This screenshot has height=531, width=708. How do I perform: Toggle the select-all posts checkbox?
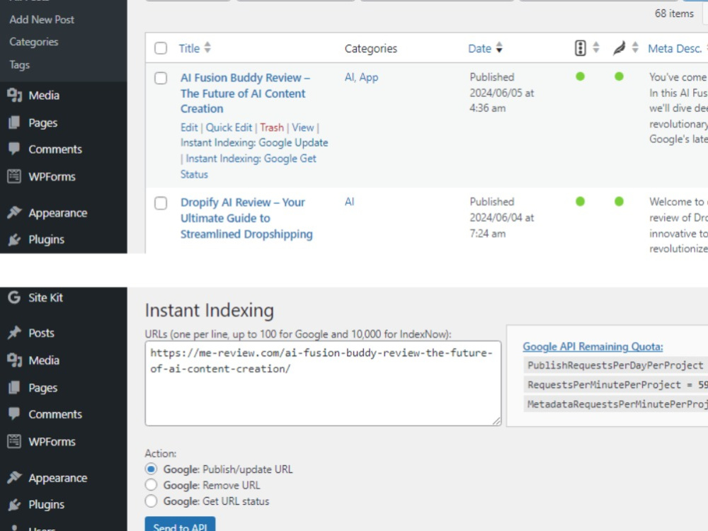161,48
